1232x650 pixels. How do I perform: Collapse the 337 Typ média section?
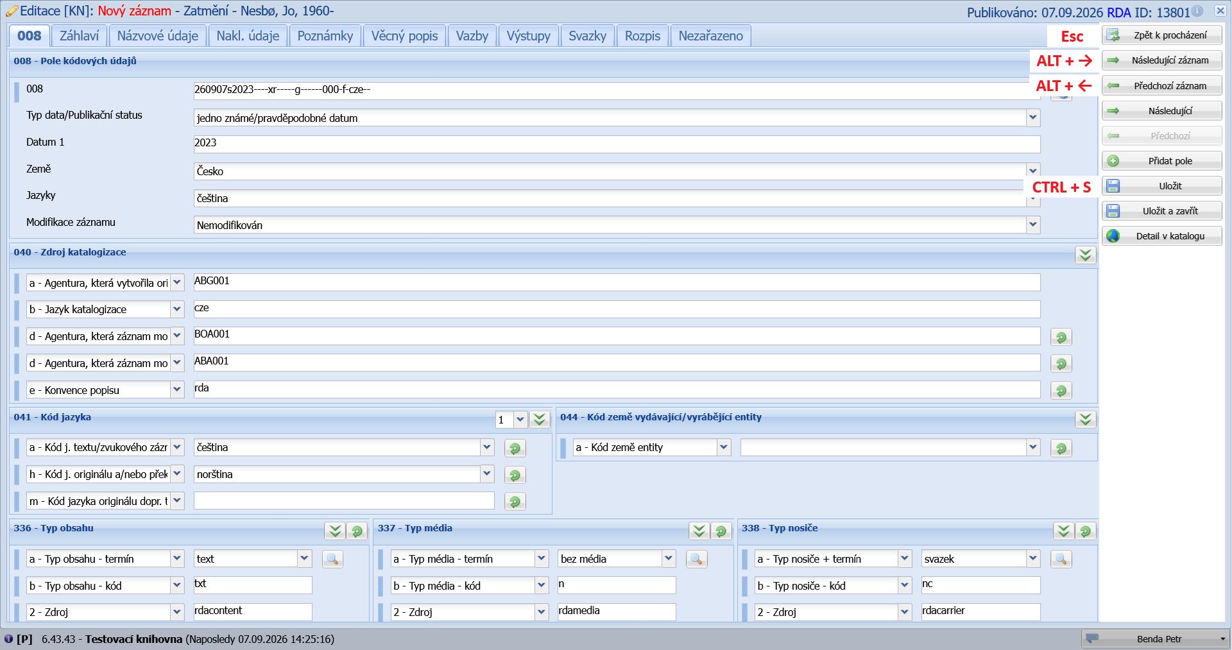tap(699, 531)
